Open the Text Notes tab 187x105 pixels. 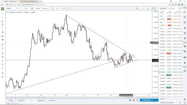click(21, 100)
